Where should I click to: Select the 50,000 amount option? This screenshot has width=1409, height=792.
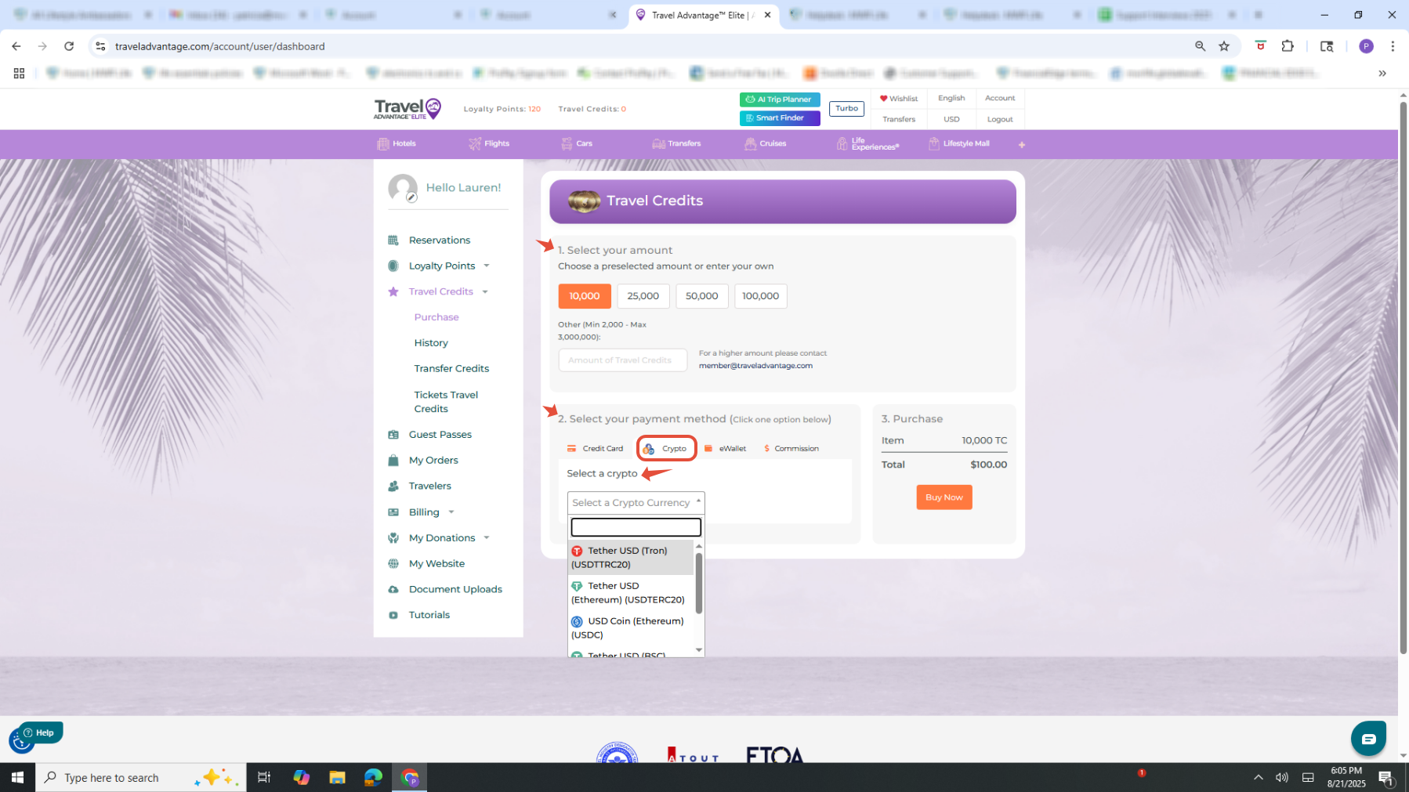point(702,296)
